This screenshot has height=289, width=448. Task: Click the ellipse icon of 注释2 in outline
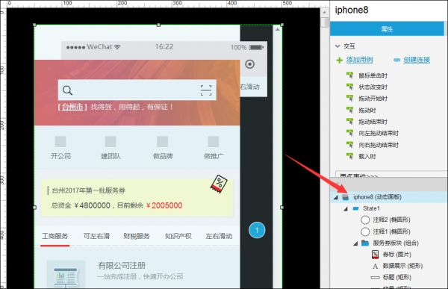pos(365,220)
